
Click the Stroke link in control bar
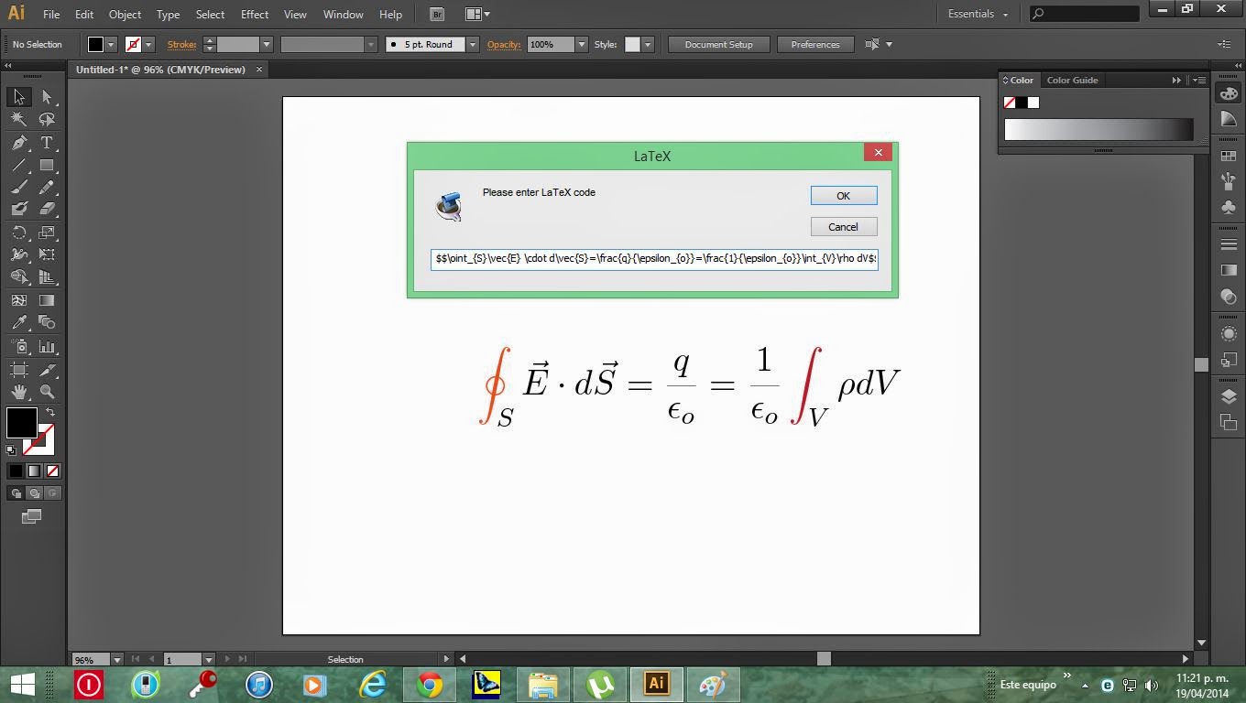(x=181, y=44)
